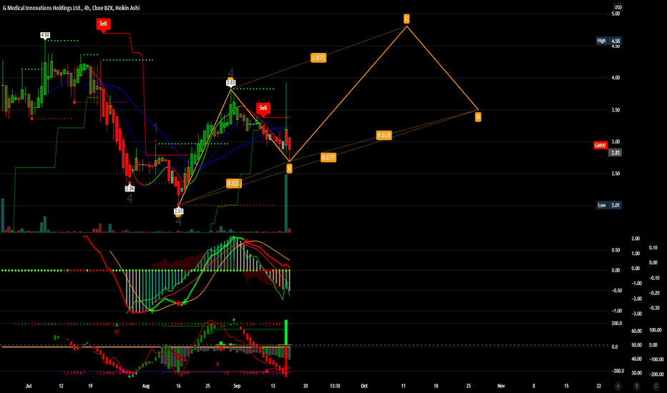Viewport: 667px width, 393px height.
Task: Click the pattern point D marker
Action: (x=478, y=117)
